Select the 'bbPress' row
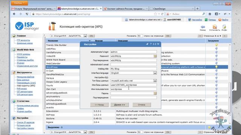 [x=137, y=115]
